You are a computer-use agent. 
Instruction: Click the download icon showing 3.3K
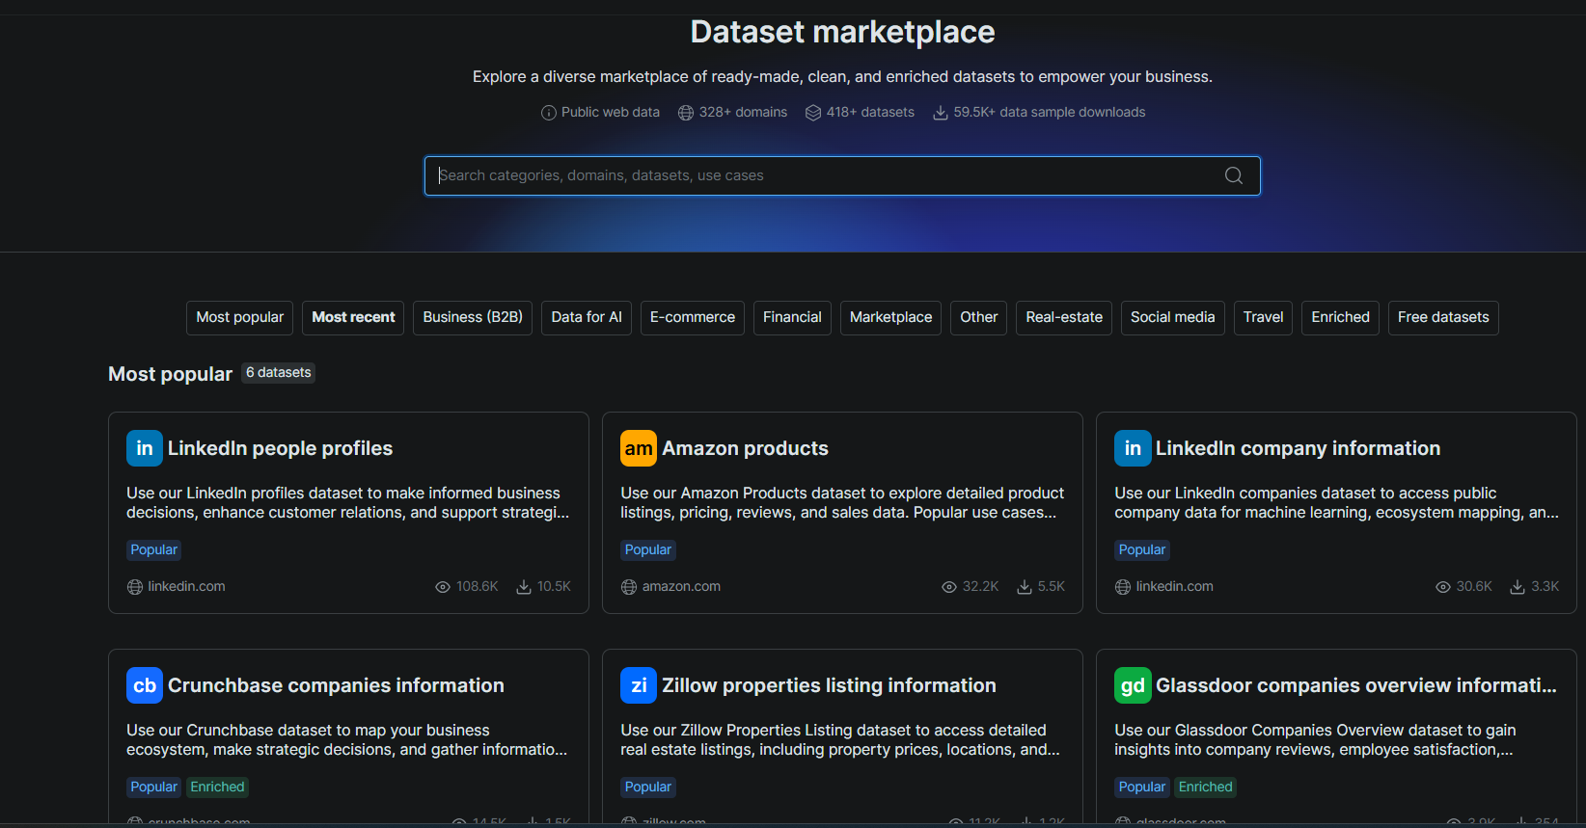1518,587
